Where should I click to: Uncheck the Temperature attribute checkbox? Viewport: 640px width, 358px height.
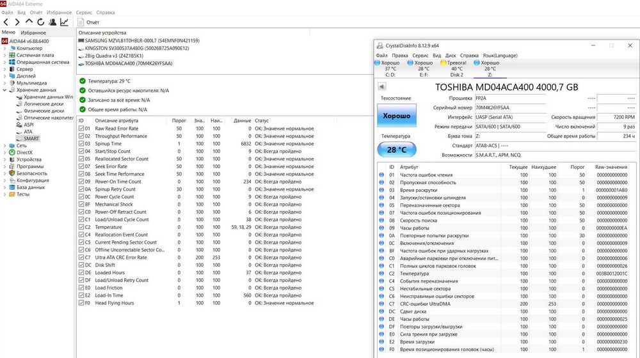pyautogui.click(x=81, y=227)
